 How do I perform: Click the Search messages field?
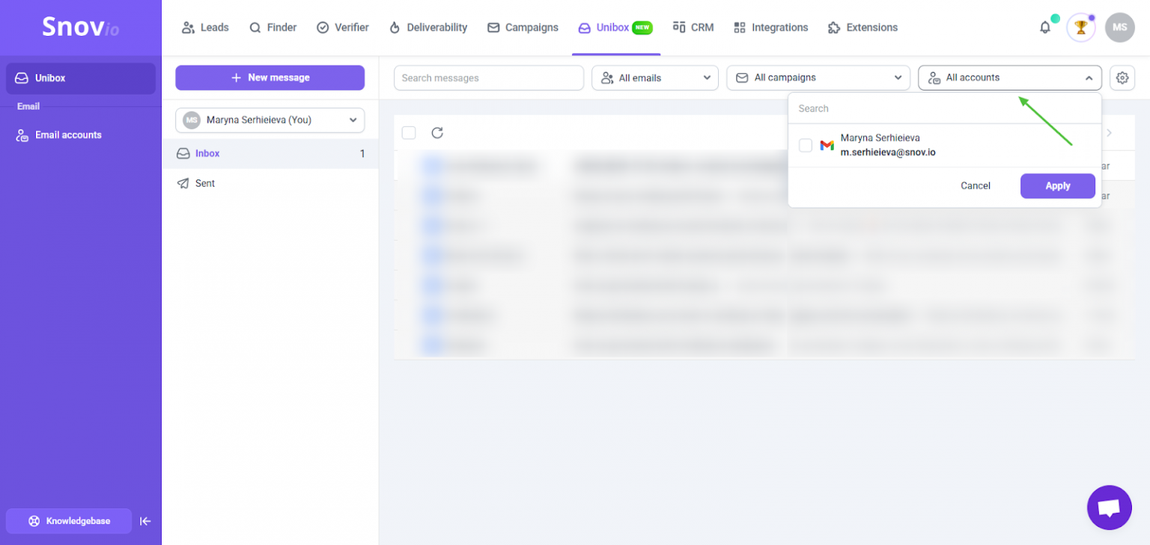coord(489,78)
